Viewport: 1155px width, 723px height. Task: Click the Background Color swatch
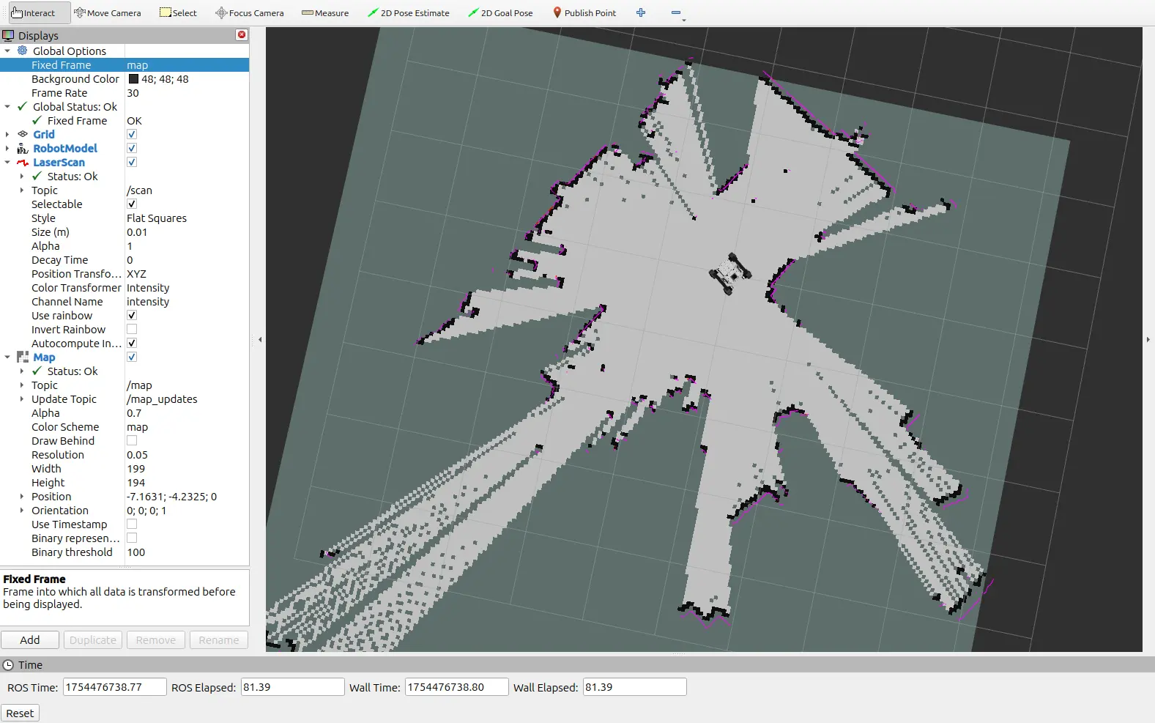[x=133, y=79]
